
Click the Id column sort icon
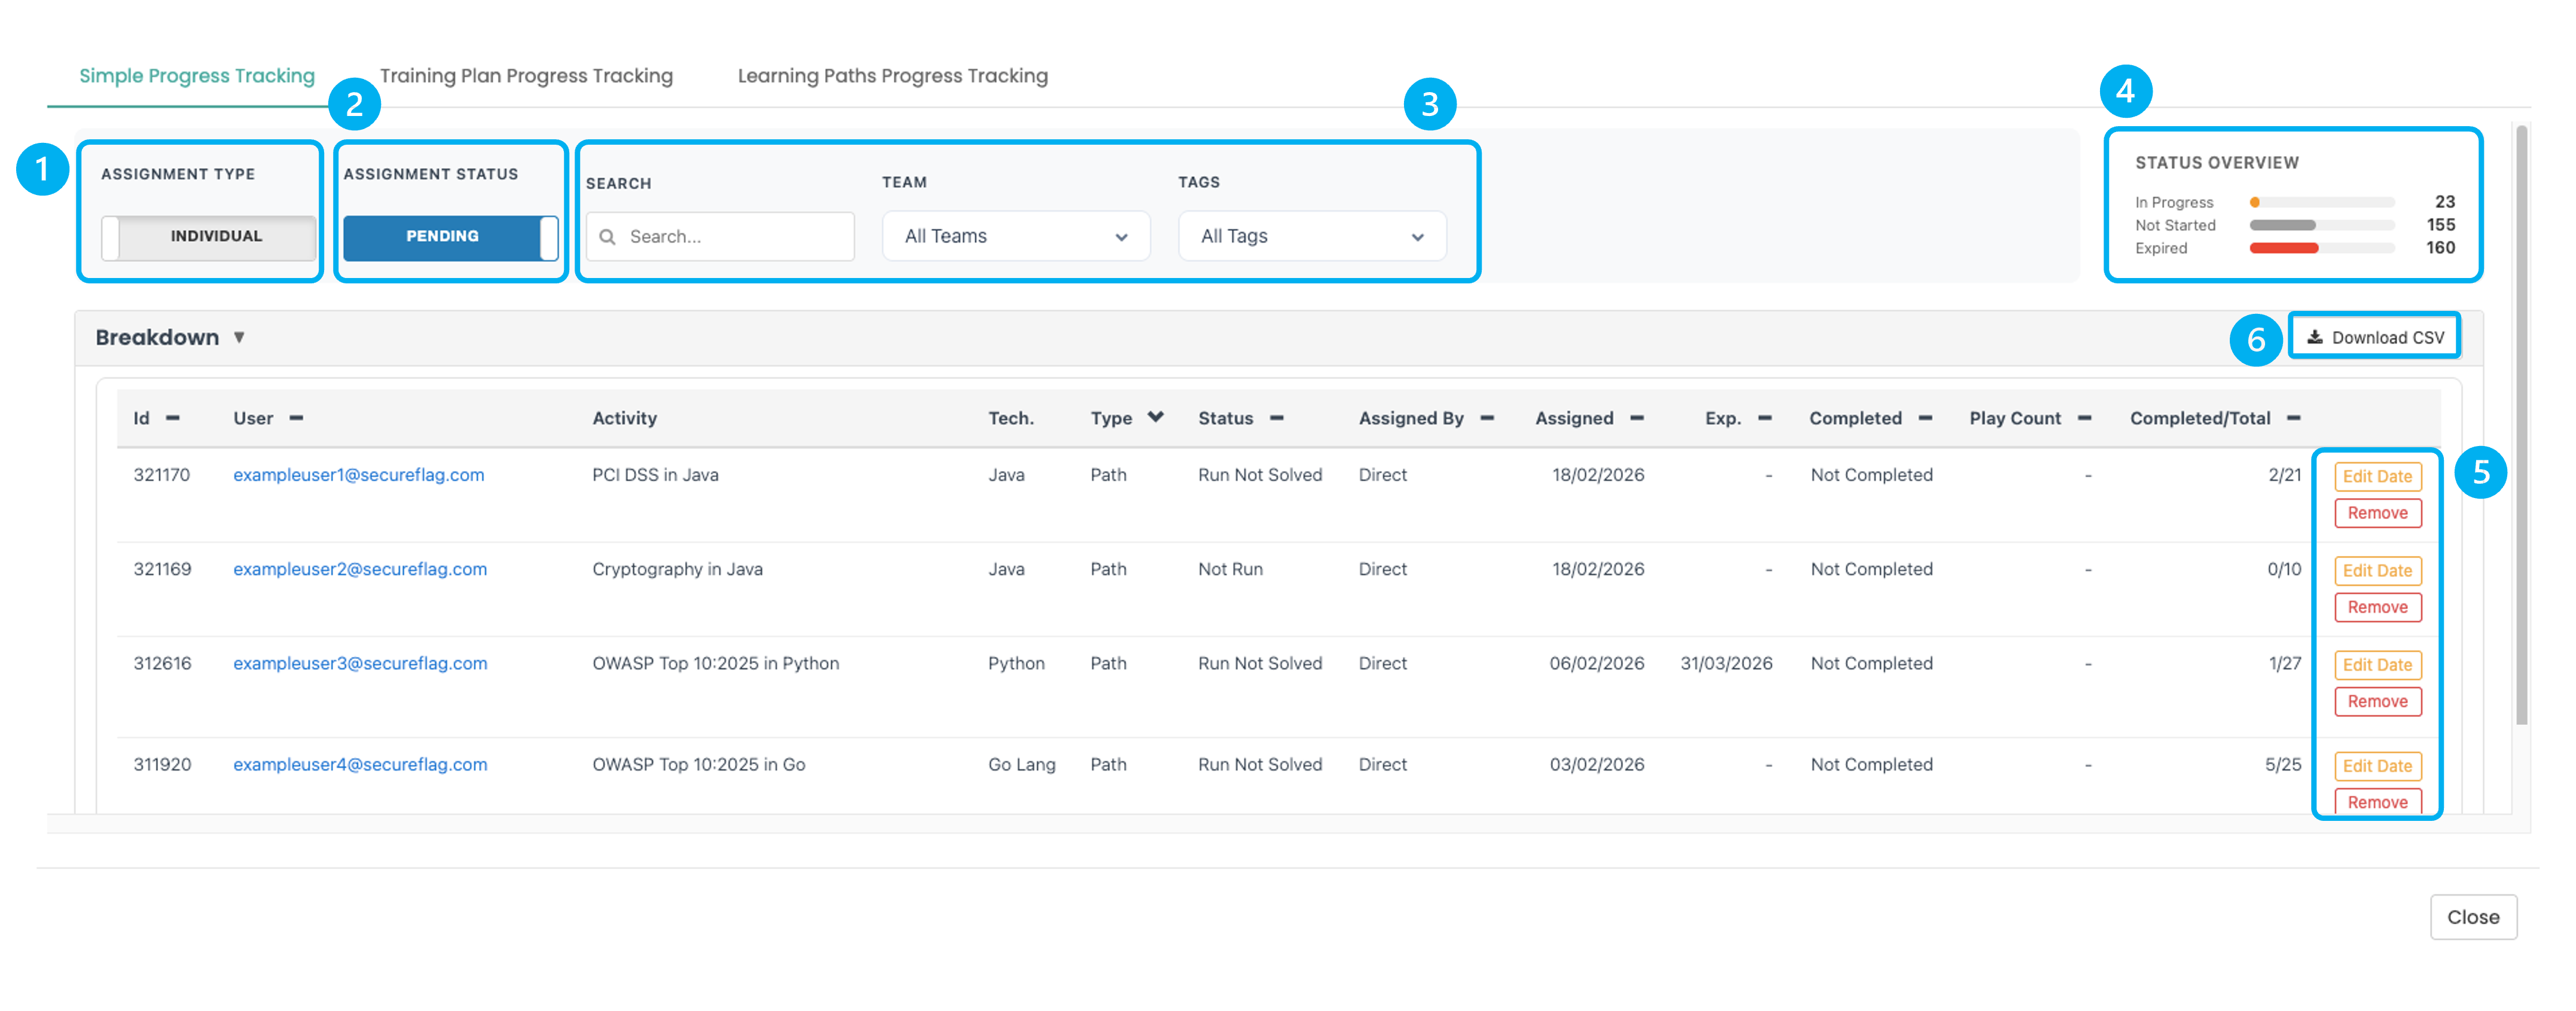(x=173, y=418)
